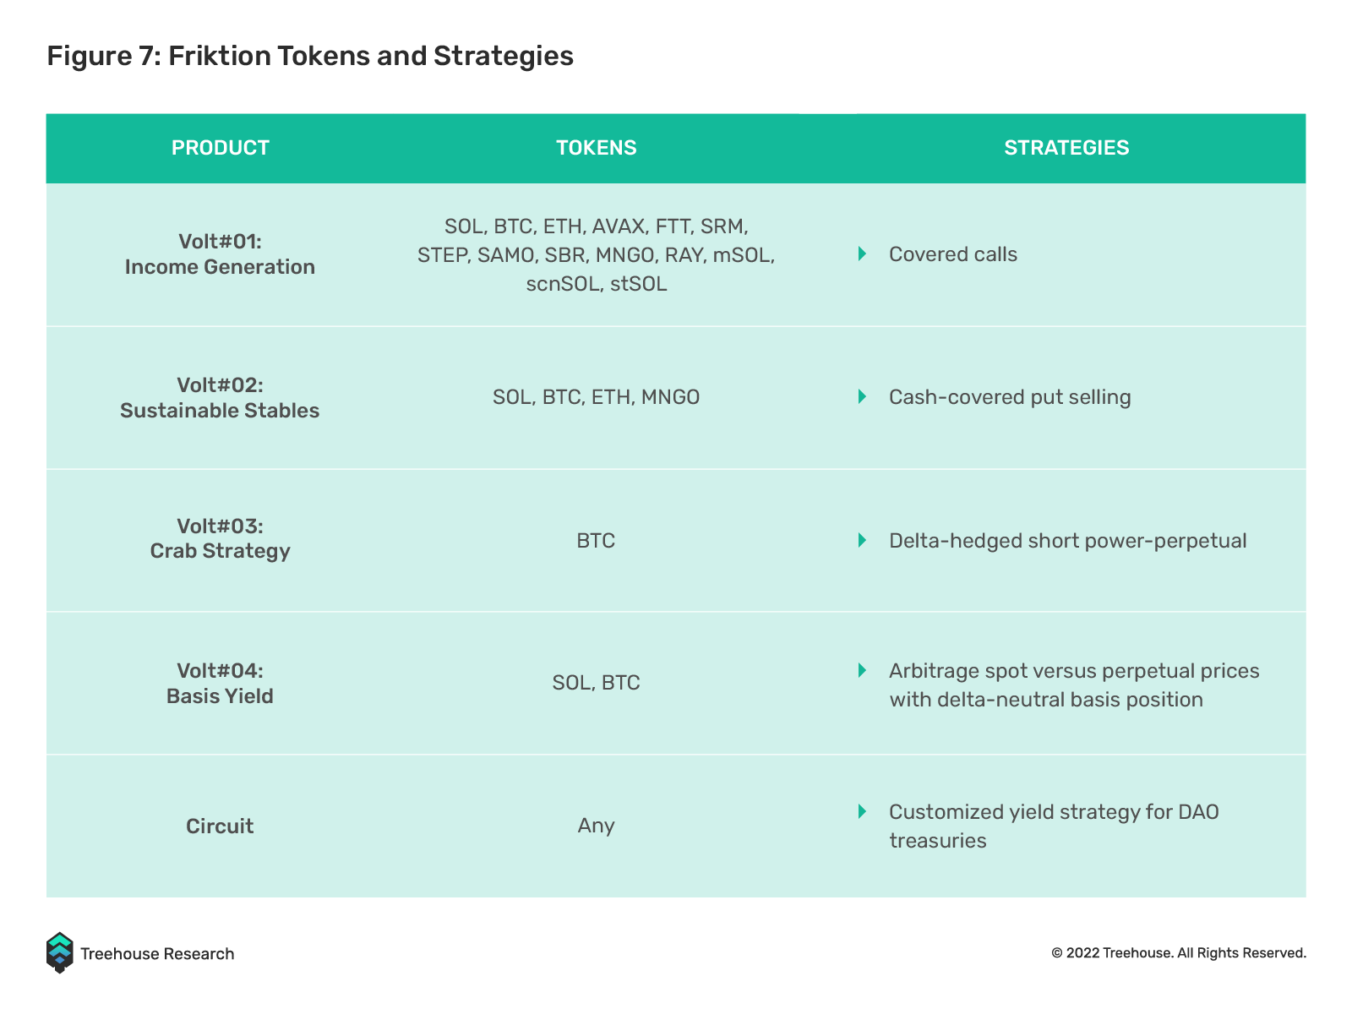Click the Any tokens cell
1352x1009 pixels.
[x=597, y=826]
